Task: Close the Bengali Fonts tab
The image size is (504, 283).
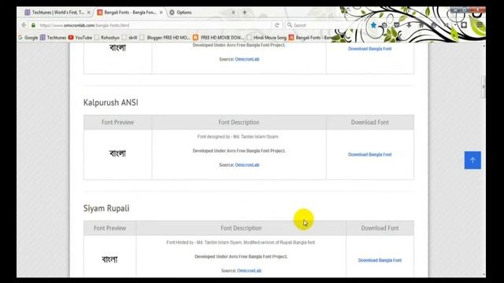Action: (161, 13)
